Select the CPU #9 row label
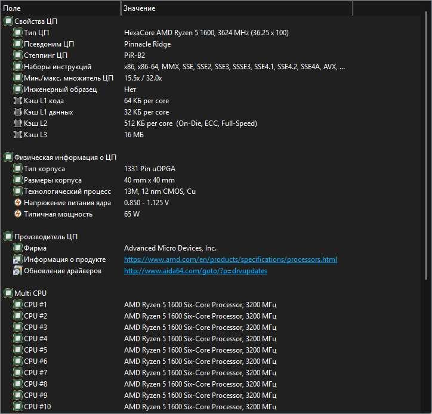The width and height of the screenshot is (432, 414). click(x=36, y=395)
